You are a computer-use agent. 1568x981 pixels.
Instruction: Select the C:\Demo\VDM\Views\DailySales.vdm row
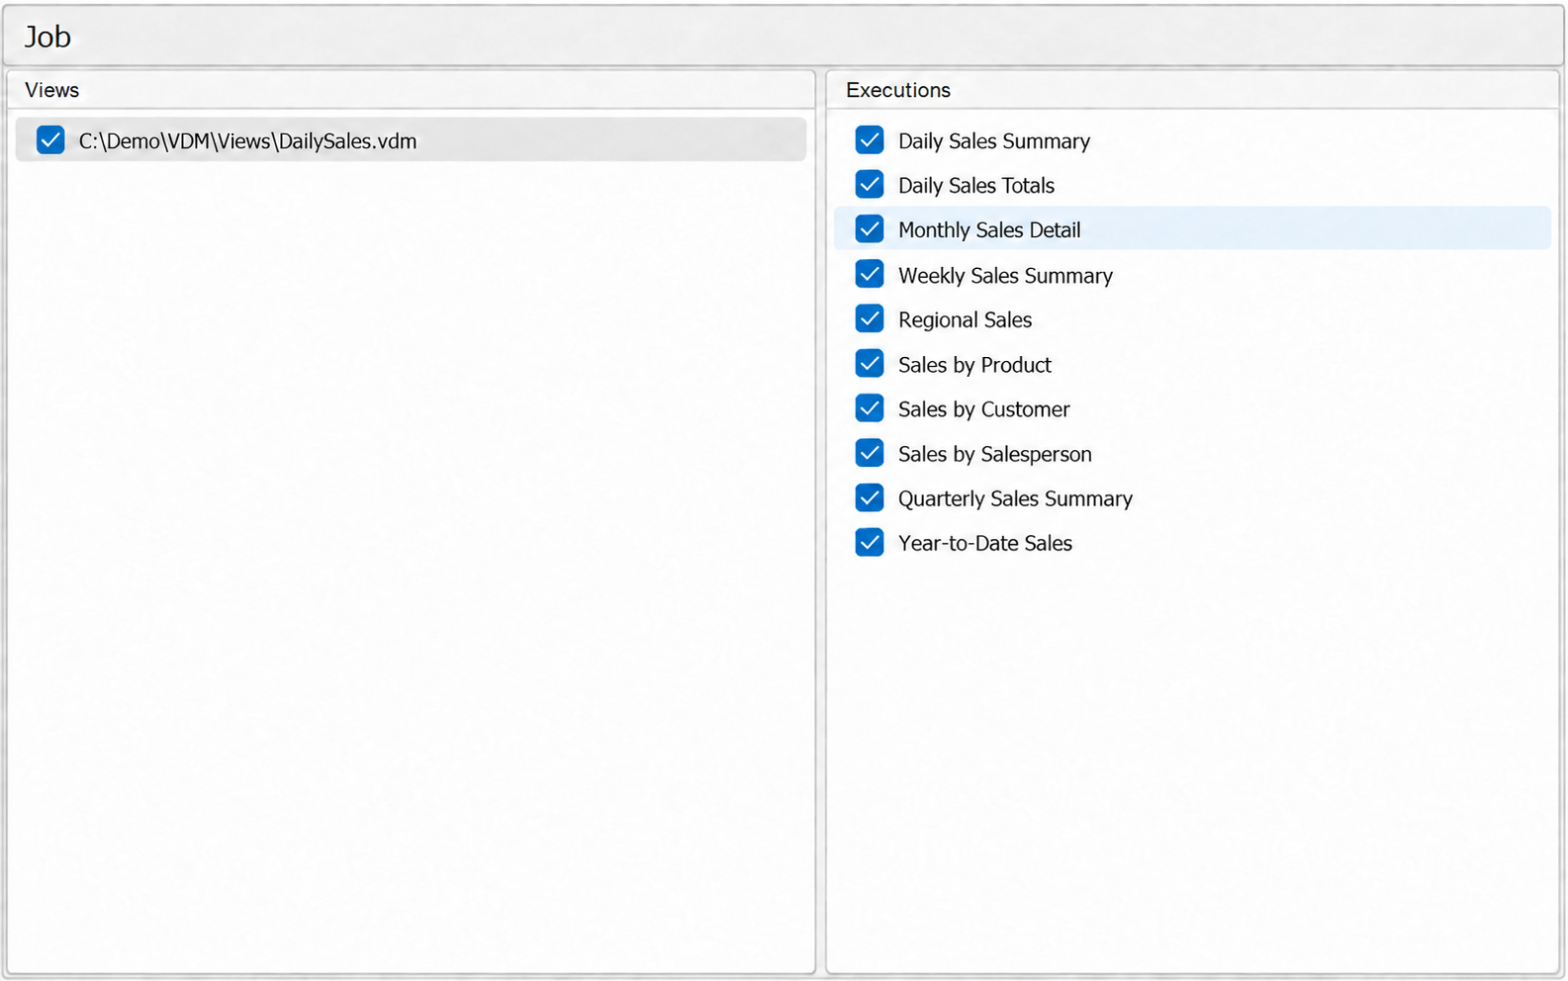click(411, 139)
